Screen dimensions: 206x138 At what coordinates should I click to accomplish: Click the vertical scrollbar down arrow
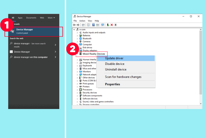coord(201,104)
